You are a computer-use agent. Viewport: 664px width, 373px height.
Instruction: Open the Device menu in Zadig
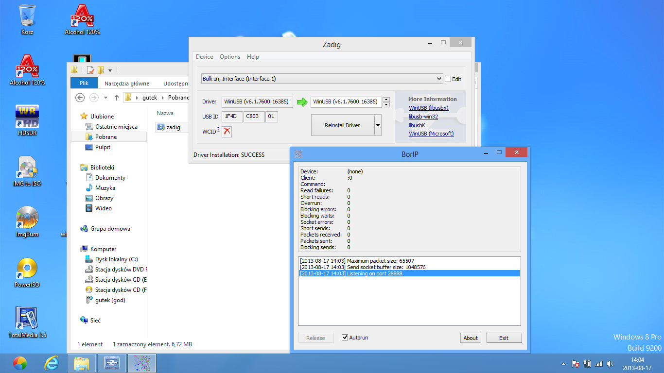(x=204, y=57)
